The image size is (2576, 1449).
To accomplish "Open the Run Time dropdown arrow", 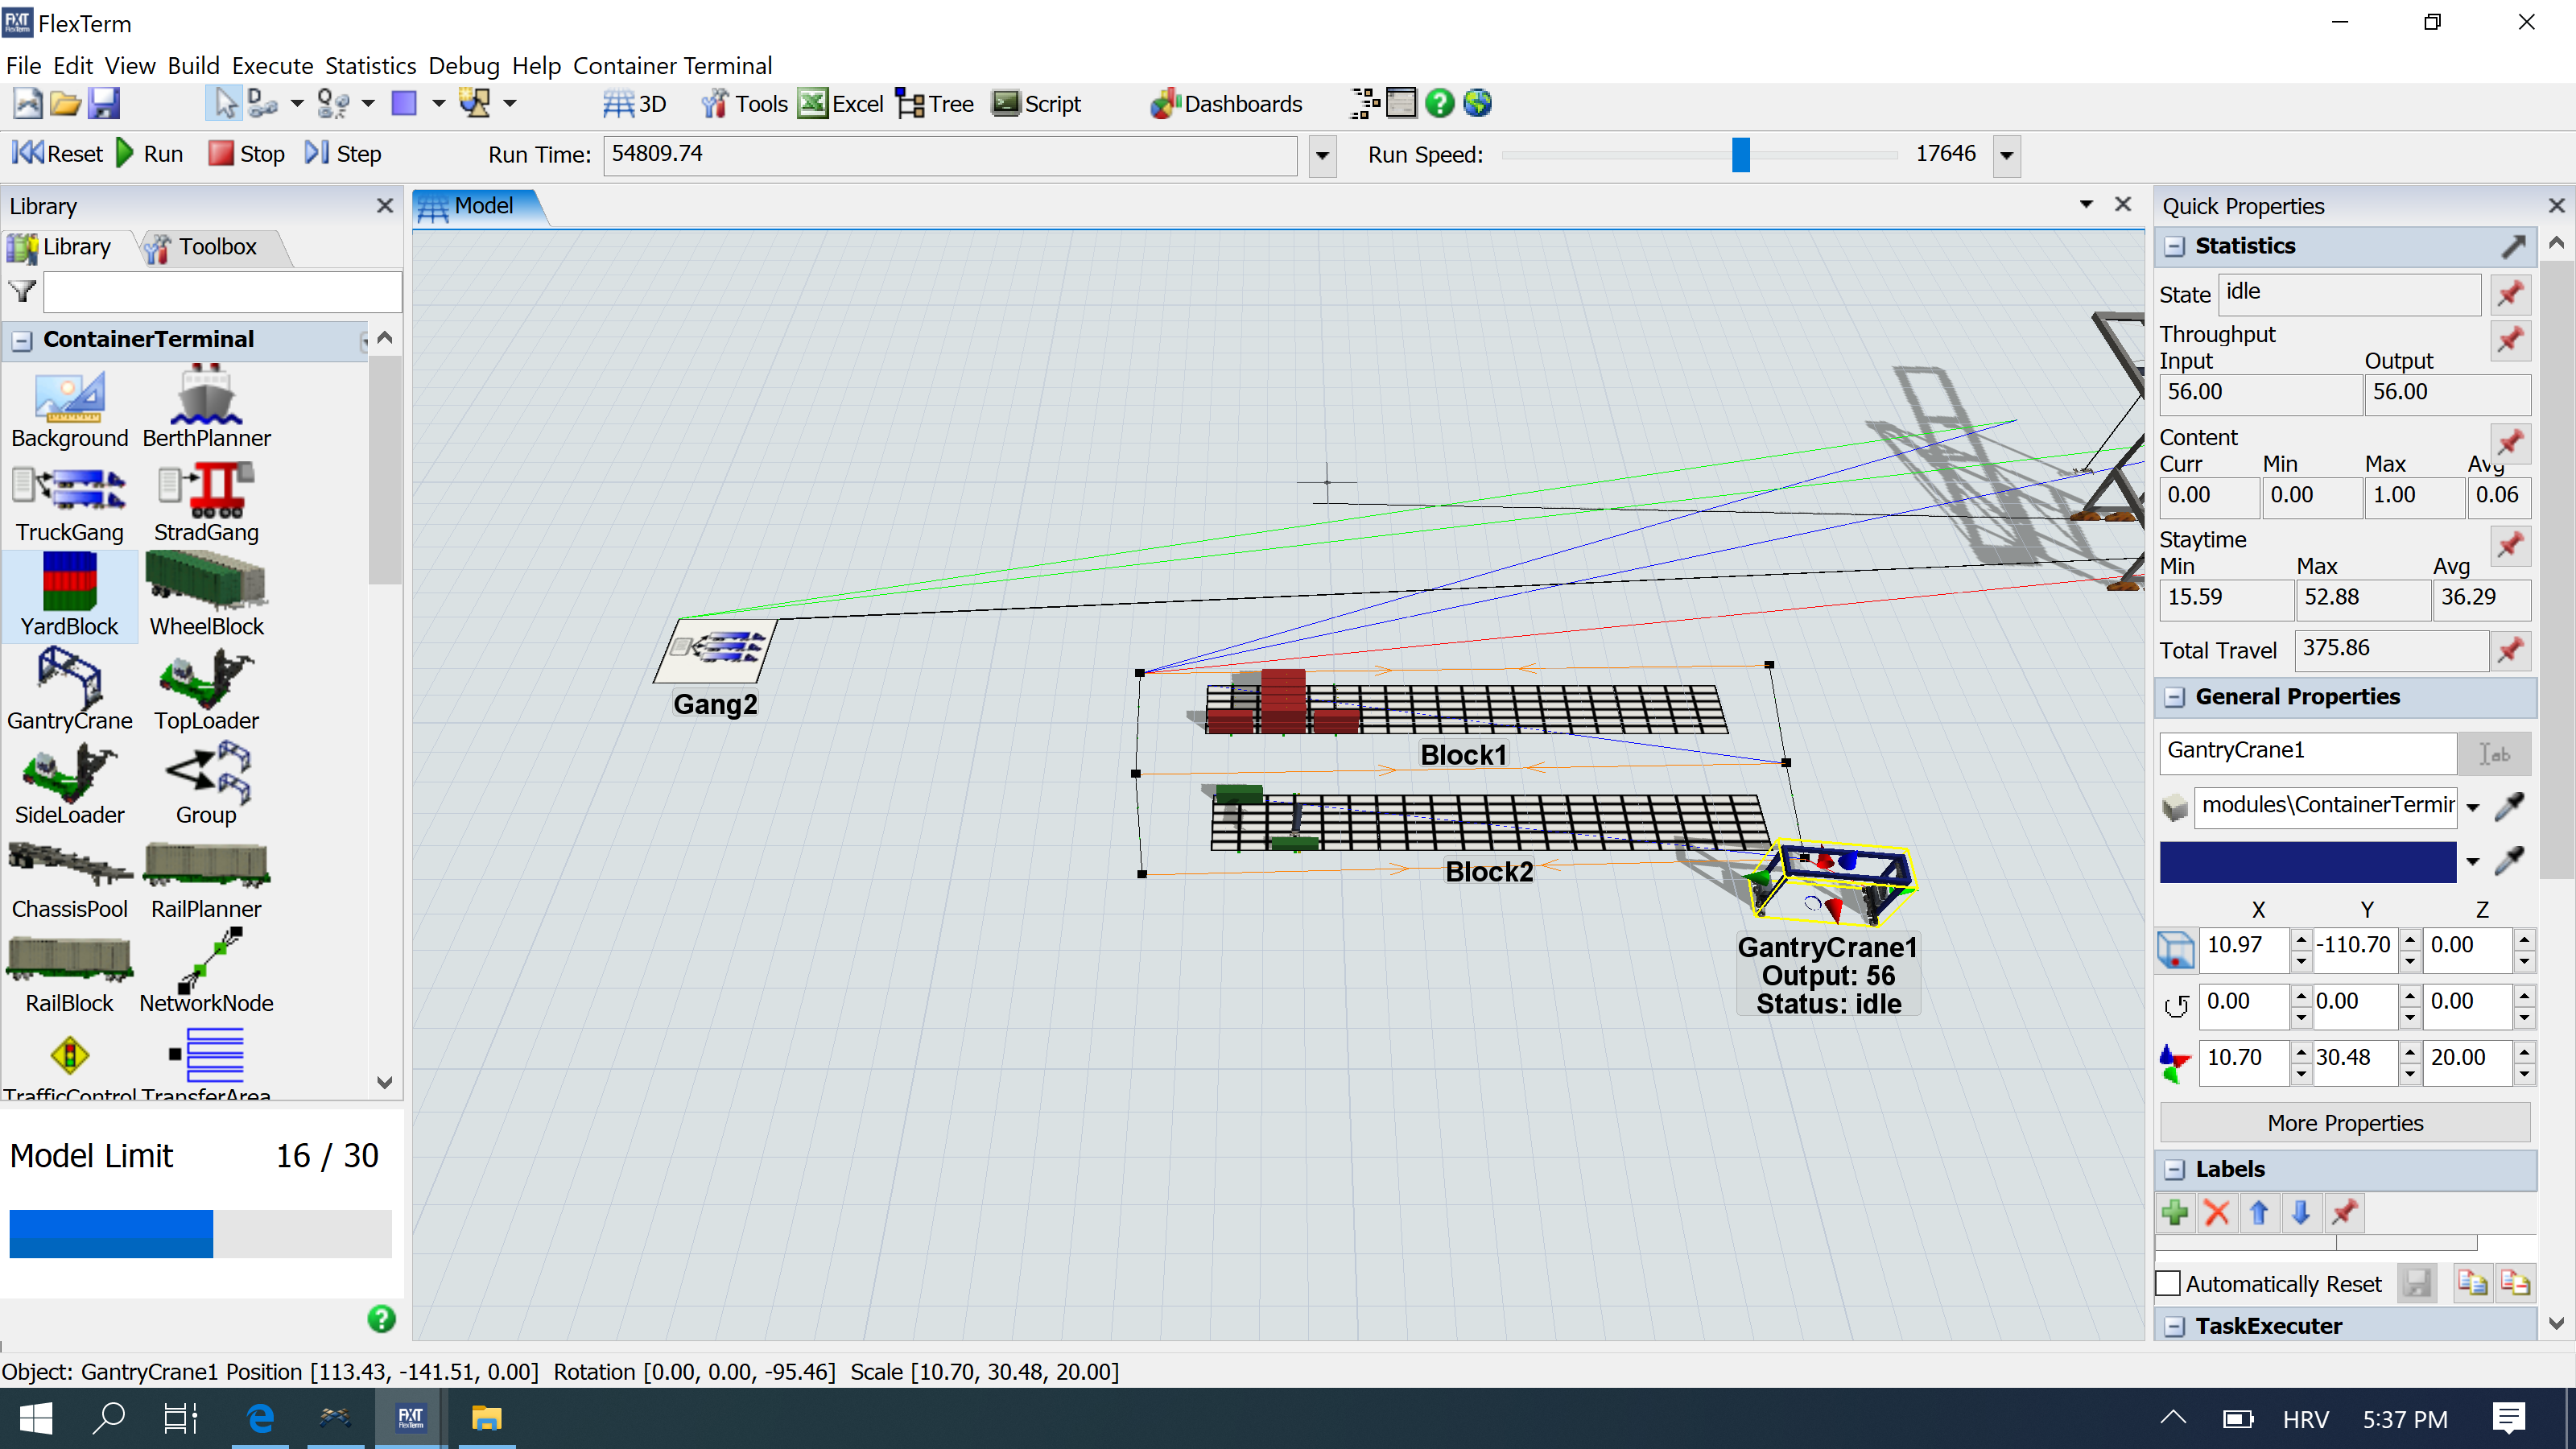I will click(1322, 155).
